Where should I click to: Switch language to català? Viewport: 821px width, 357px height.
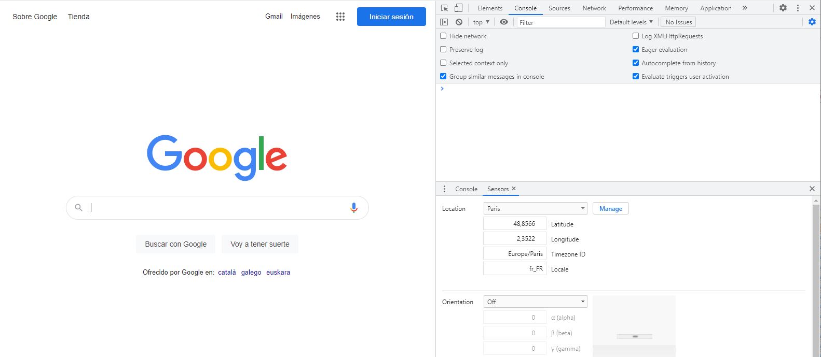coord(227,272)
